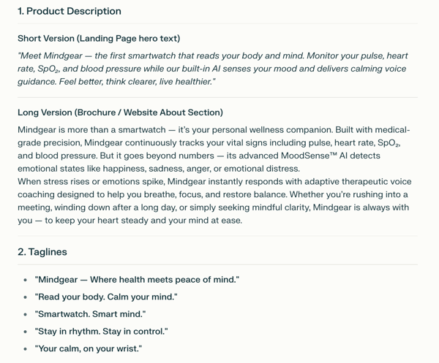Click the tagline 'Your calm, on your wrist.'

coord(89,348)
